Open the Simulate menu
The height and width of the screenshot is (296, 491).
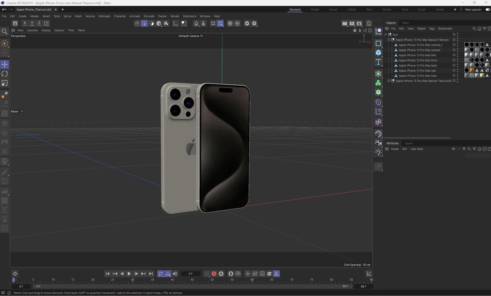(149, 16)
